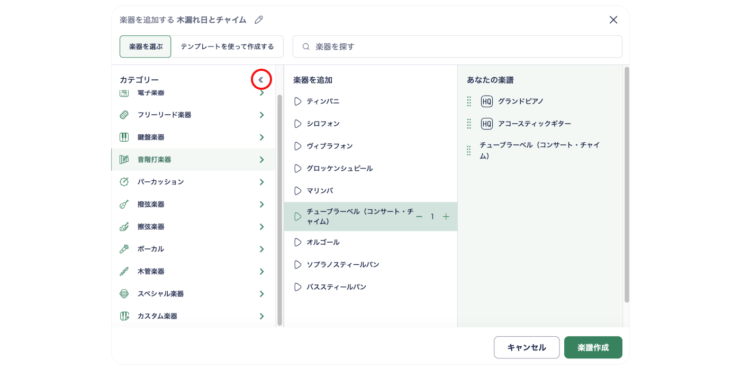Expand the スペシャル楽器 category
The height and width of the screenshot is (370, 741).
click(261, 293)
